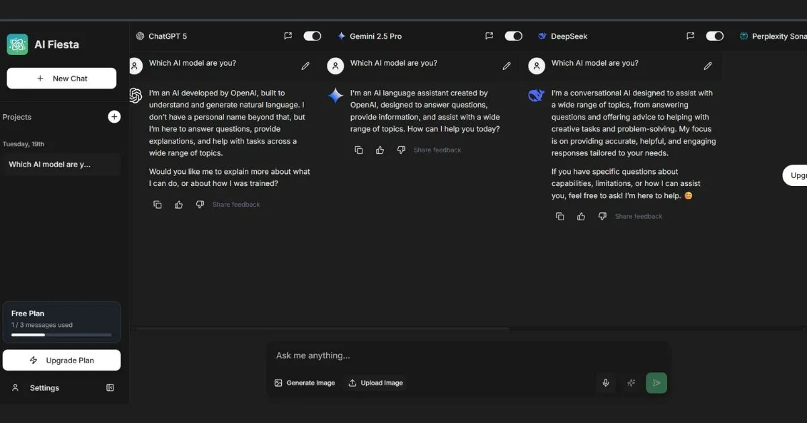
Task: Click the horizontal scrollbar under the chats
Action: click(321, 329)
